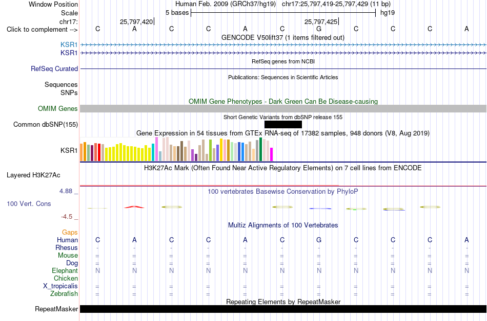
Task: Click the dark green bar in GTEx chart
Action: coord(260,149)
